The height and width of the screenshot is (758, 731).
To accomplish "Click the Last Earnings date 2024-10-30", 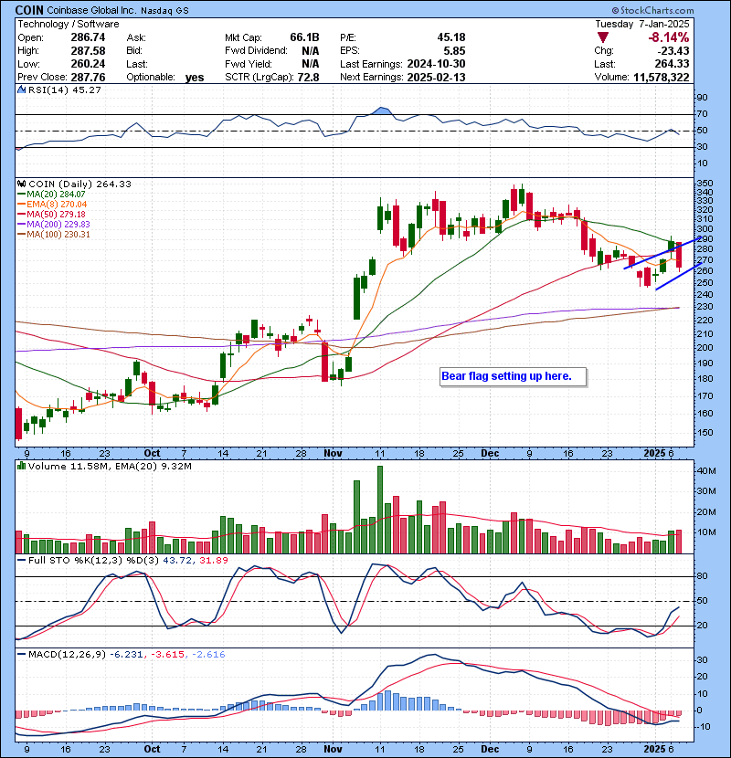I will point(436,64).
